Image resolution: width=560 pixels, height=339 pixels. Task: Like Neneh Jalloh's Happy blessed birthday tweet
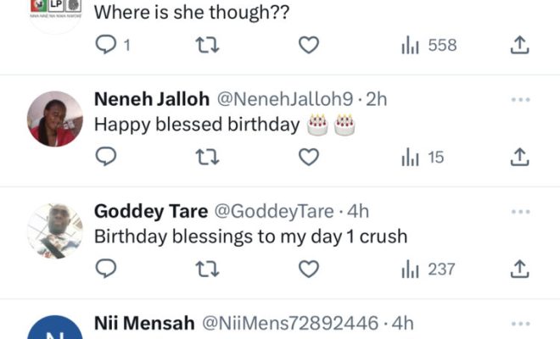[x=310, y=157]
